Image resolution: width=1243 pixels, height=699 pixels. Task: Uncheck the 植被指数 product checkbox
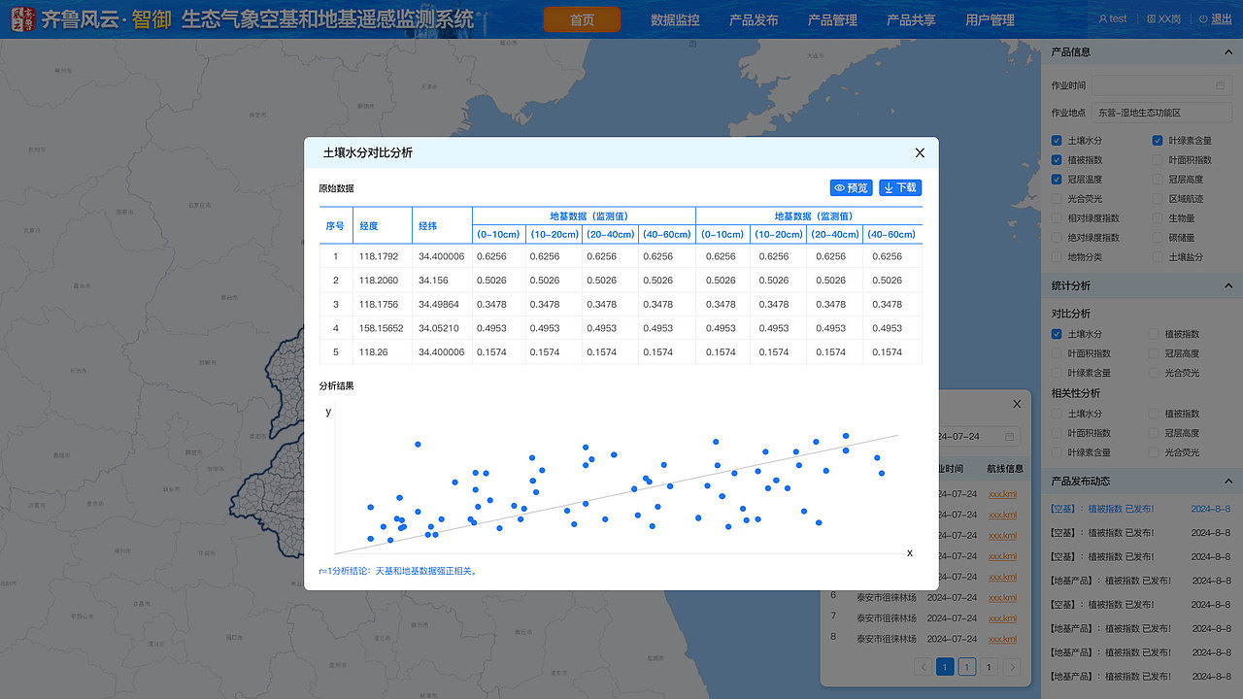pyautogui.click(x=1057, y=160)
